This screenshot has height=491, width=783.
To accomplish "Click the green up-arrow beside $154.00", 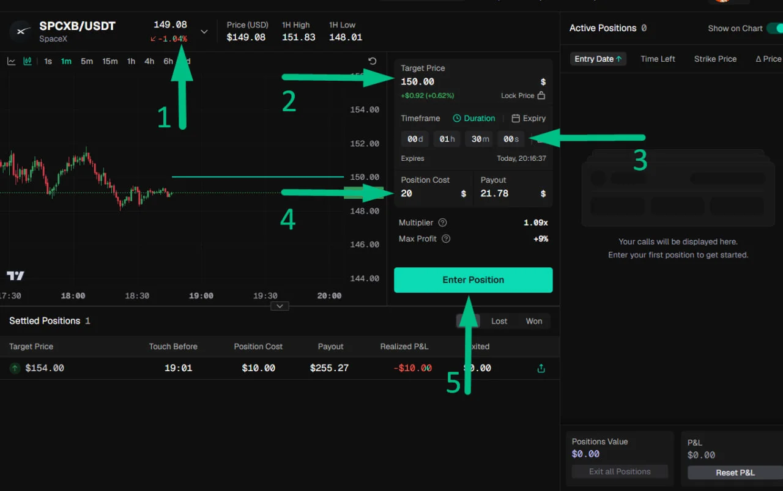I will click(15, 368).
